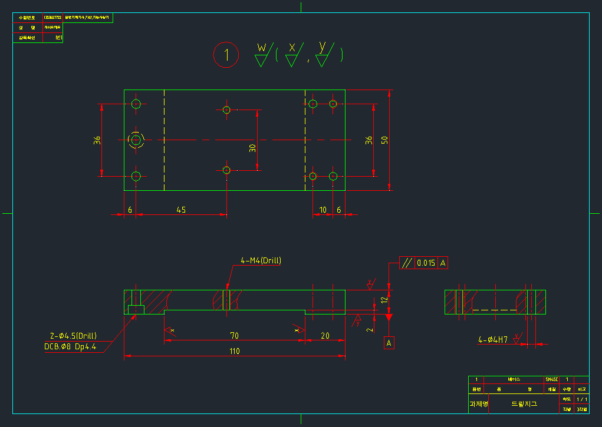The width and height of the screenshot is (602, 427).
Task: Click the 품번 header cell
Action: pos(476,389)
